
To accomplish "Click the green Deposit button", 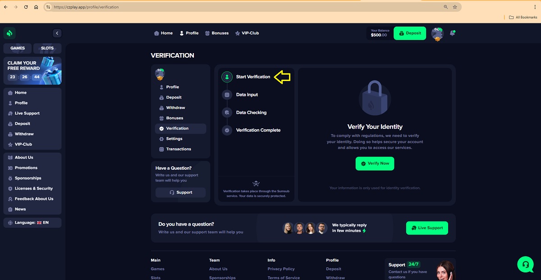I will pos(409,33).
